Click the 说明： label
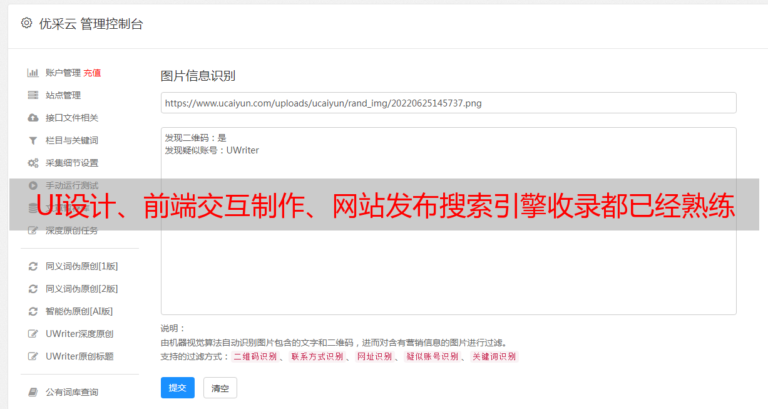The image size is (768, 409). coord(173,328)
